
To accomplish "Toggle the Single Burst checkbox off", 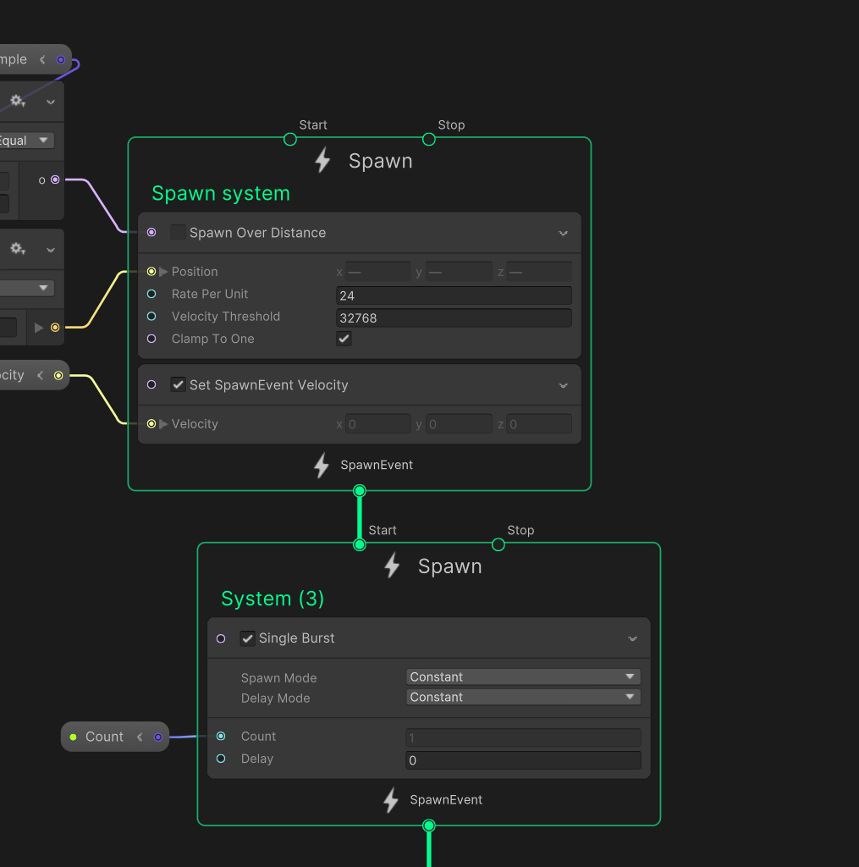I will point(248,638).
